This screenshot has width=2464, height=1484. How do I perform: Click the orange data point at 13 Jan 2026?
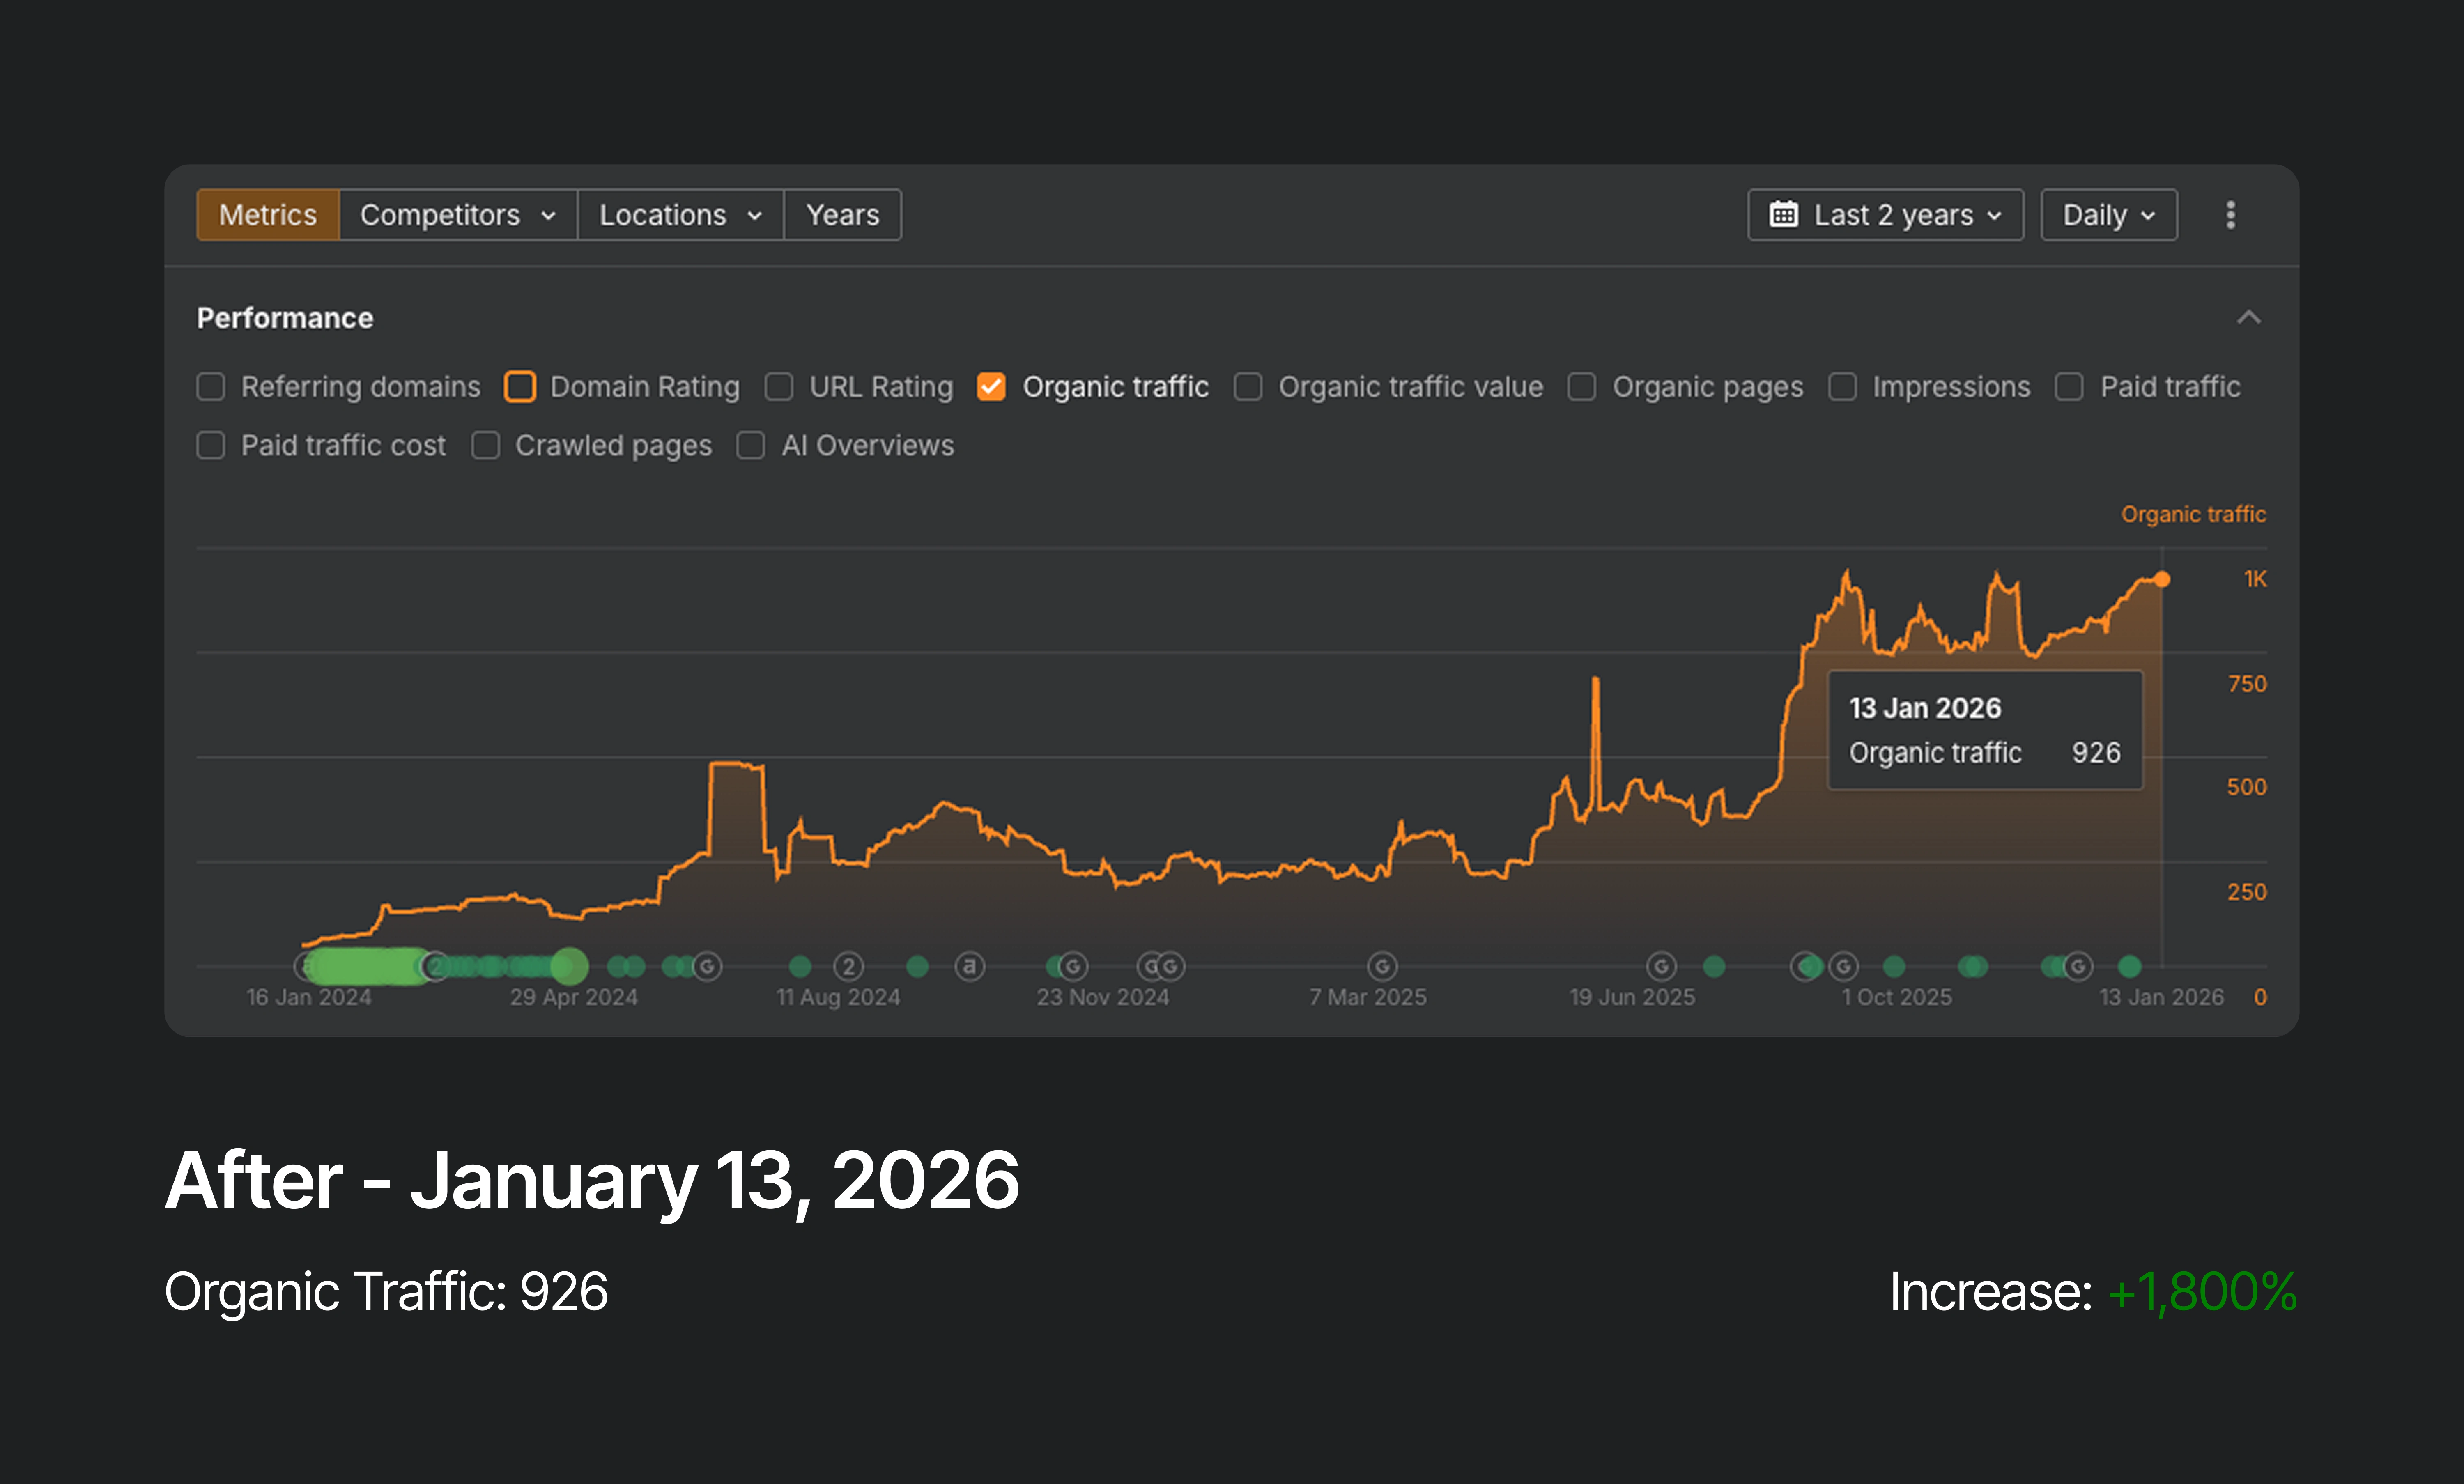pos(2162,579)
